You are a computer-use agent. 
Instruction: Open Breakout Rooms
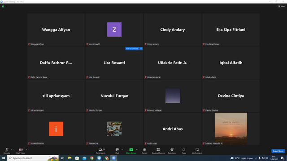[158, 151]
